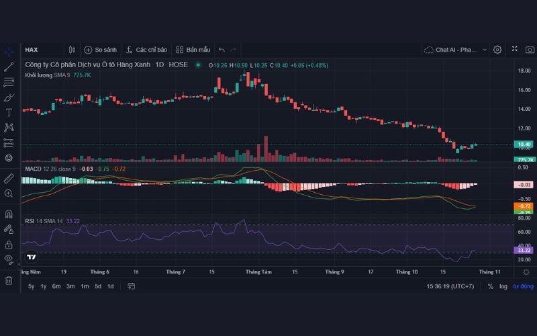Enable magnet mode for drawings
The image size is (537, 336).
coord(9,214)
